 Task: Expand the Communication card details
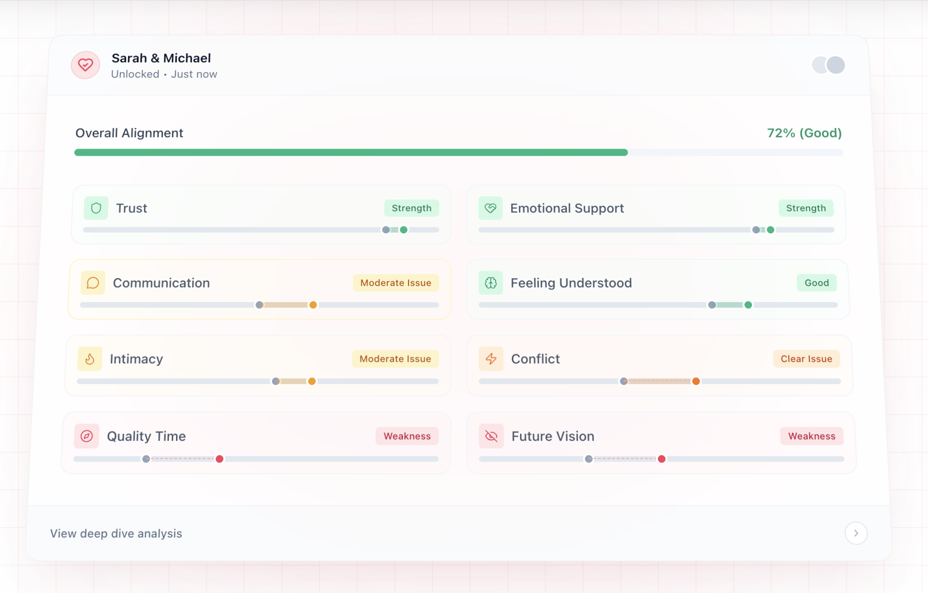coord(260,289)
